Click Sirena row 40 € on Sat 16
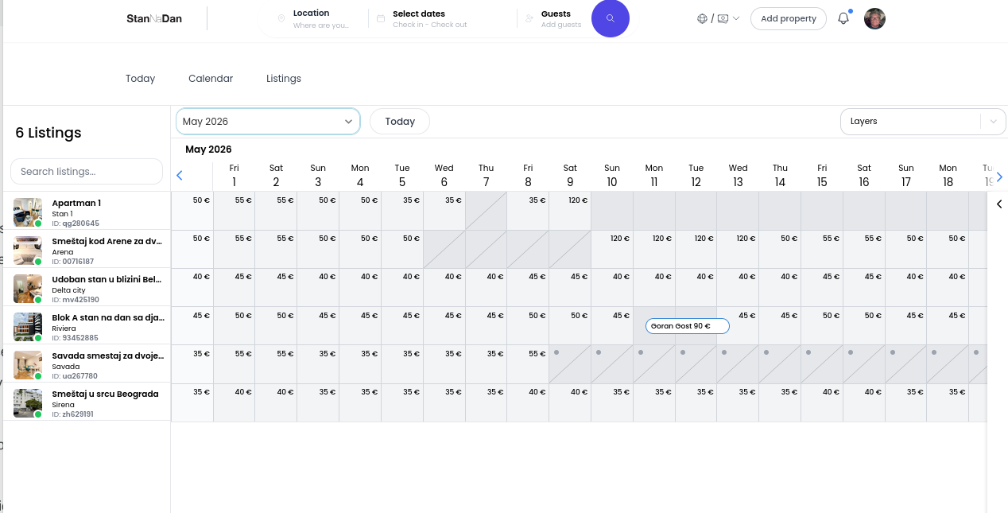The image size is (1008, 513). pyautogui.click(x=864, y=402)
